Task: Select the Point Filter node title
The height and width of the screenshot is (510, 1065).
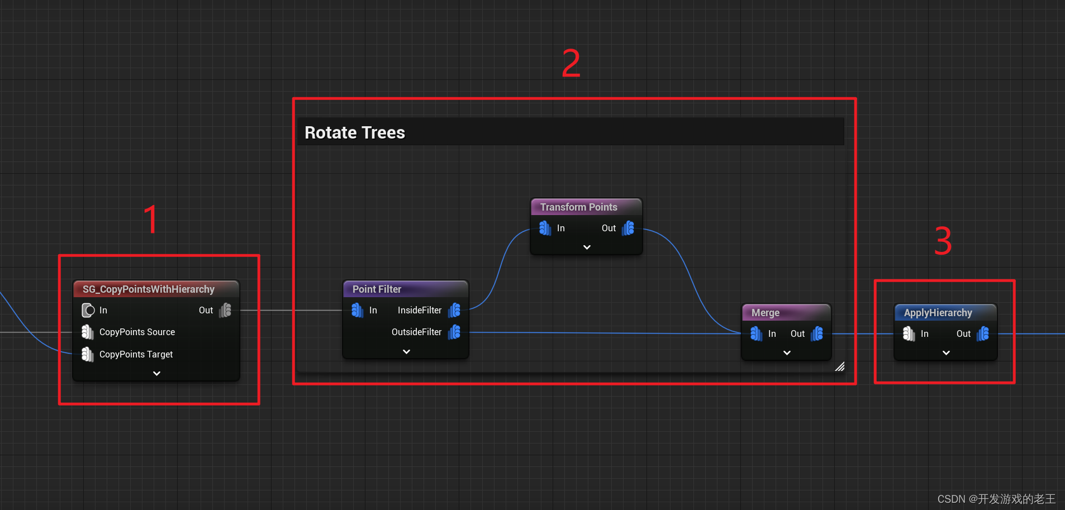Action: click(377, 289)
